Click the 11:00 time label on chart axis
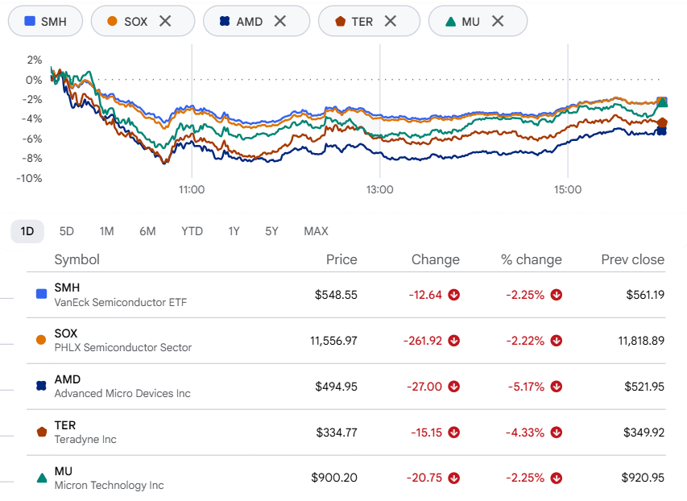Viewport: 687px width, 501px height. click(192, 190)
